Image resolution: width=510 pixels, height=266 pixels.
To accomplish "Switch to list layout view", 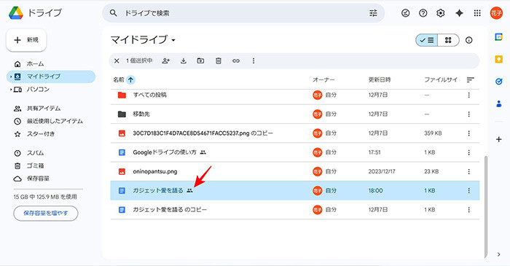I will 427,40.
